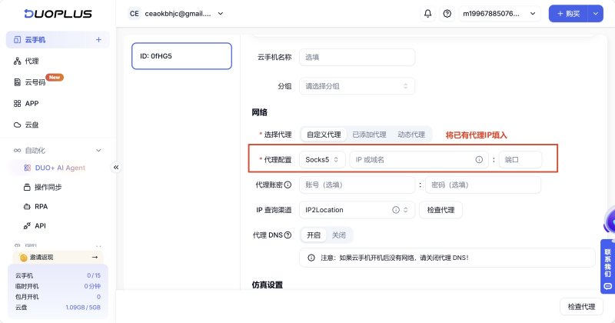Click the info icon in the 注意 notice

(311, 258)
